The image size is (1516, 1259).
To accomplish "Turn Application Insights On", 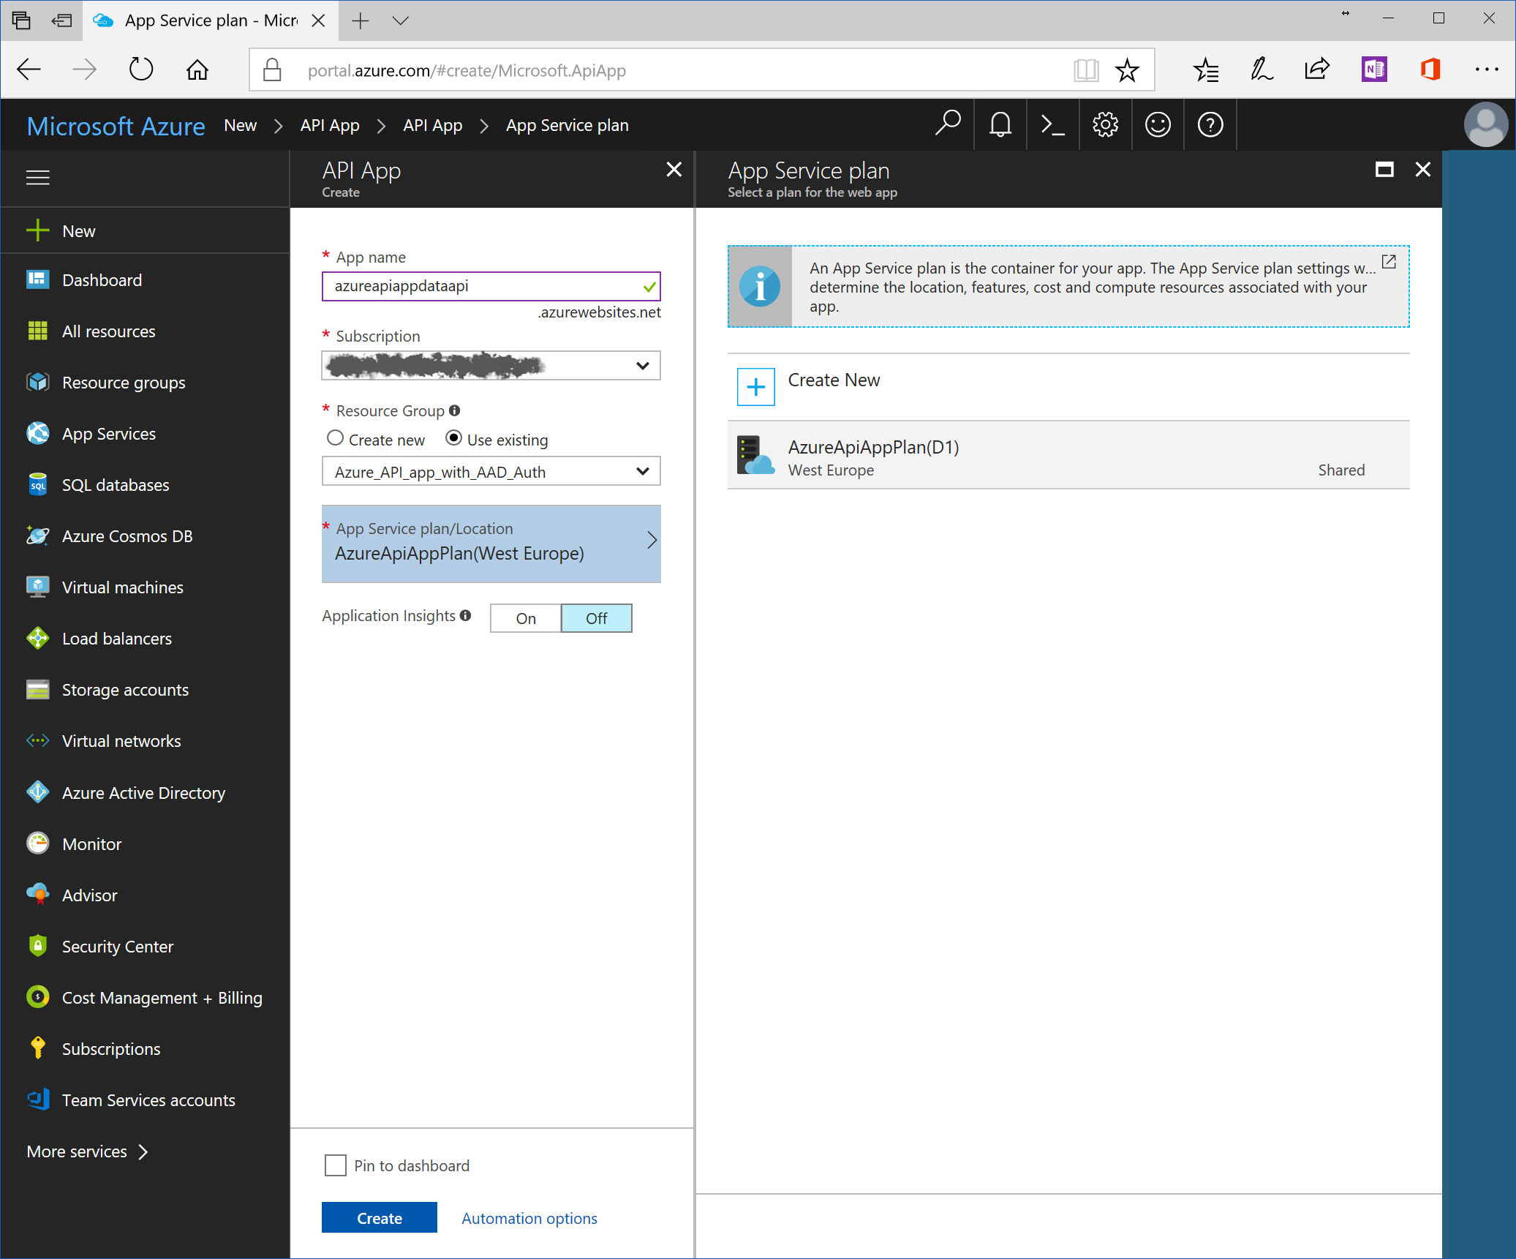I will pos(525,618).
